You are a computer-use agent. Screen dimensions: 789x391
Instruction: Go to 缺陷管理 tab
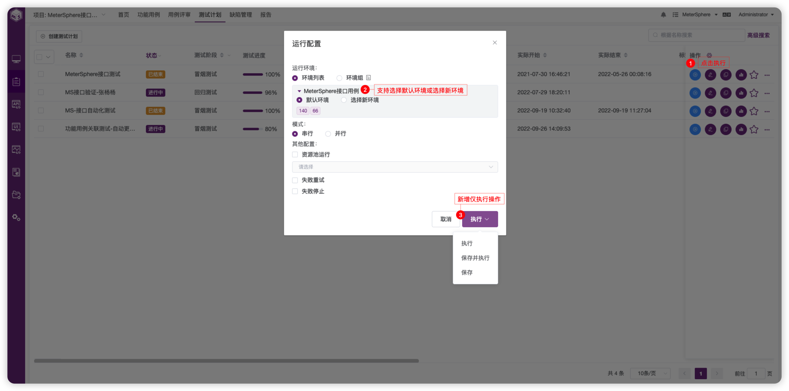point(241,15)
